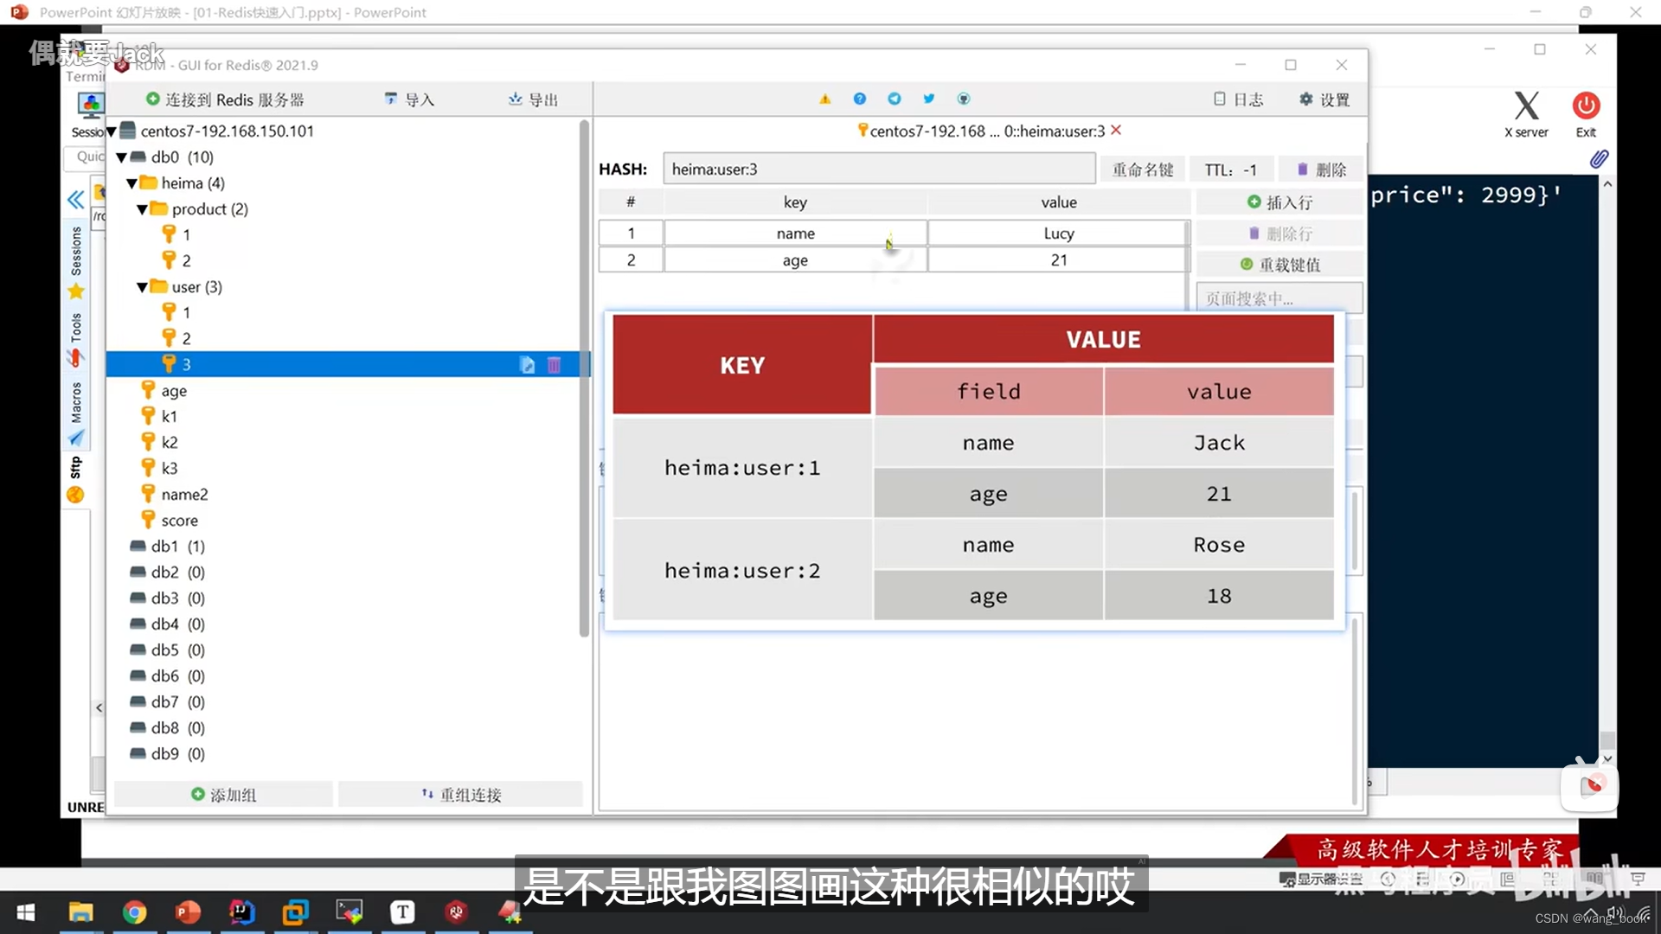Click the HASH key name input field
Image resolution: width=1661 pixels, height=934 pixels.
pyautogui.click(x=878, y=170)
